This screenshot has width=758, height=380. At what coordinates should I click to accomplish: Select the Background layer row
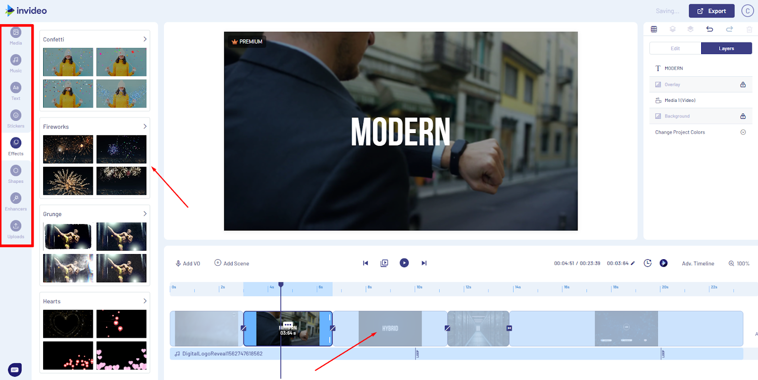(x=701, y=116)
